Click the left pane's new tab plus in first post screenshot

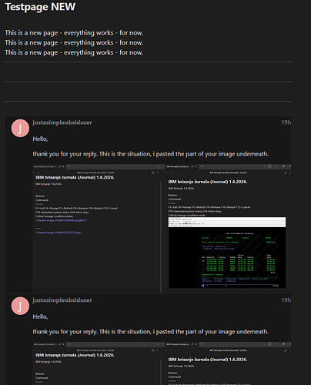(69, 166)
